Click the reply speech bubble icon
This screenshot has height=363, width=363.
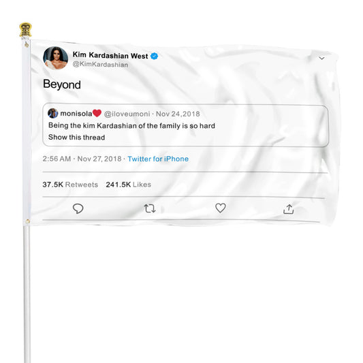tap(78, 208)
